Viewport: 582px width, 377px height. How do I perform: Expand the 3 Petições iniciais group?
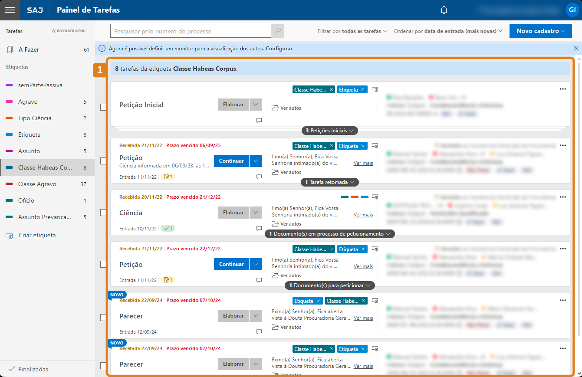[x=330, y=130]
